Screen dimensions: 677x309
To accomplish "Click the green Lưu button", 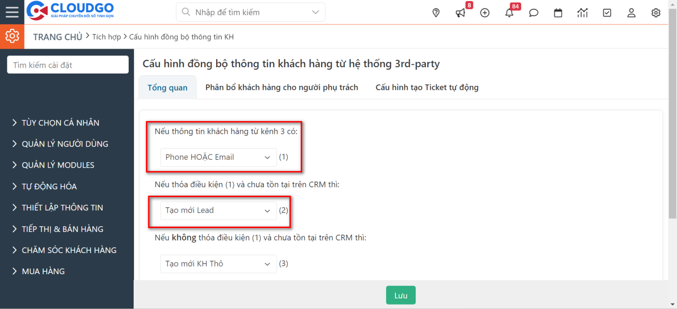I will tap(400, 295).
